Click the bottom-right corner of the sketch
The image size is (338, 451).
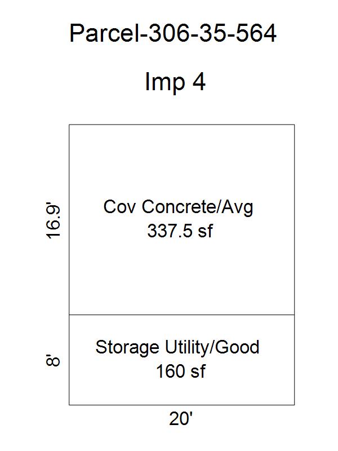(294, 405)
